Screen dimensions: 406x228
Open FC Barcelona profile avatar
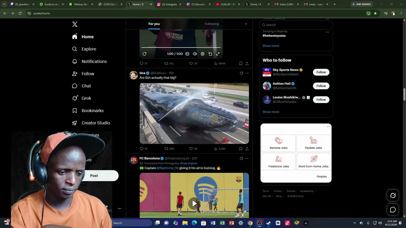(x=134, y=160)
